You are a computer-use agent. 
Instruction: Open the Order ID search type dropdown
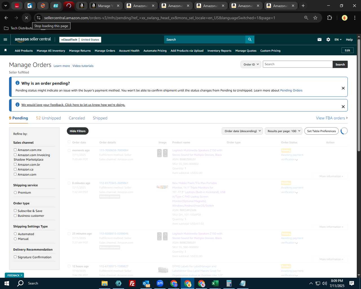pos(251,64)
